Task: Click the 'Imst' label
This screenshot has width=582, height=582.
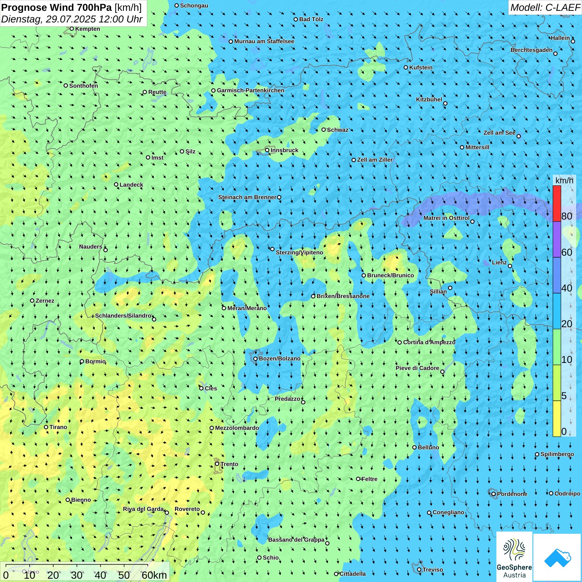Action: tap(158, 158)
